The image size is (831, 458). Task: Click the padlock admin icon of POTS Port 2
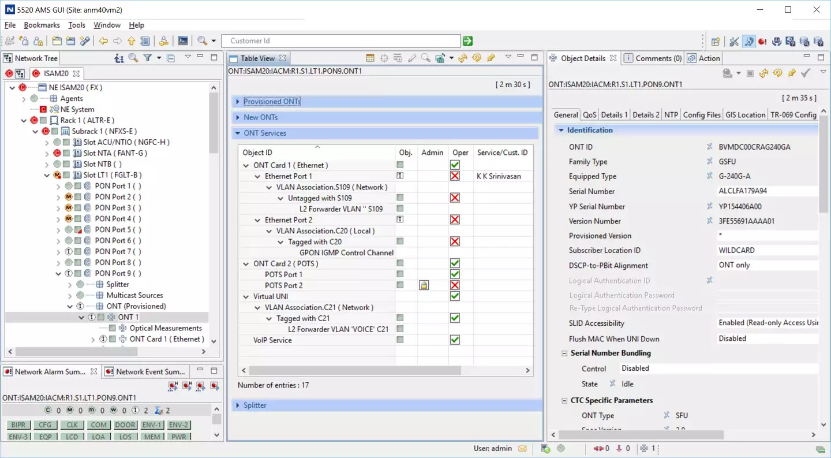[x=424, y=285]
